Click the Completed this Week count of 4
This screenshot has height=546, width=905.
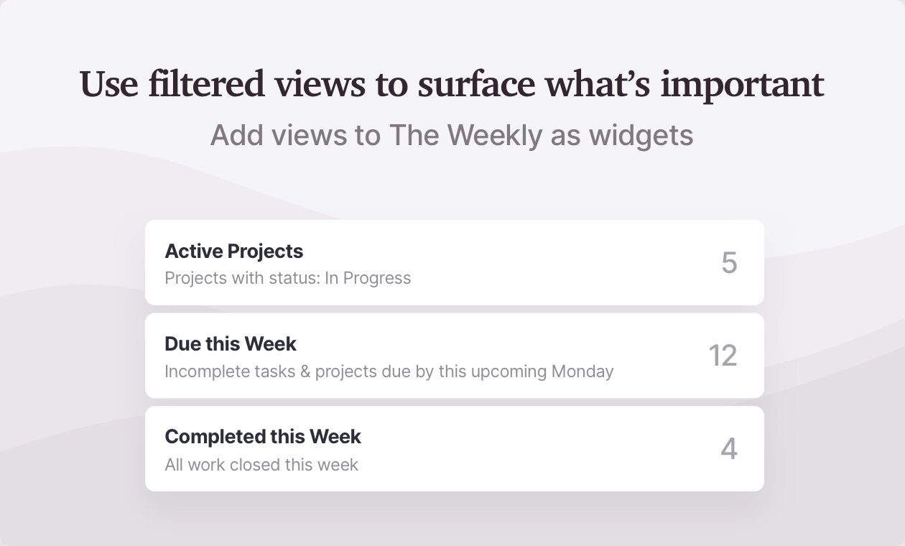[x=729, y=448]
